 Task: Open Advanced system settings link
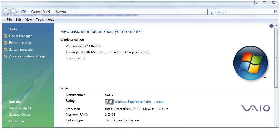click(27, 56)
